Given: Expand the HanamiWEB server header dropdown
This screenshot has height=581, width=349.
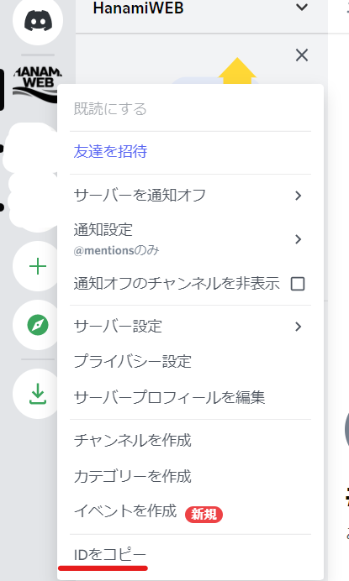Looking at the screenshot, I should tap(302, 7).
